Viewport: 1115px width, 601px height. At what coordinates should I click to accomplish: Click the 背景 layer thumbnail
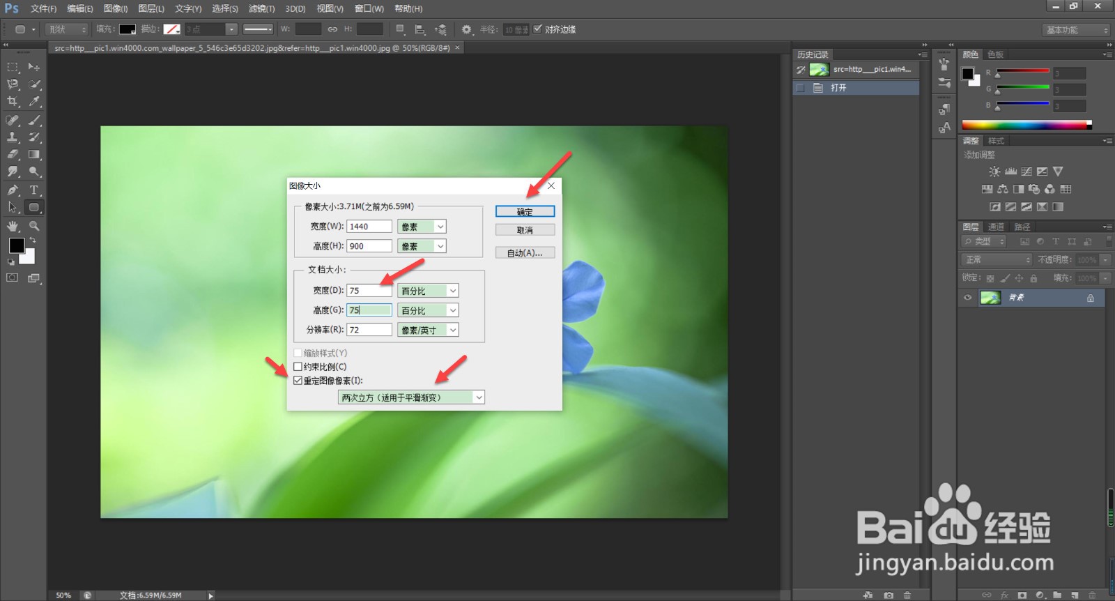tap(990, 298)
